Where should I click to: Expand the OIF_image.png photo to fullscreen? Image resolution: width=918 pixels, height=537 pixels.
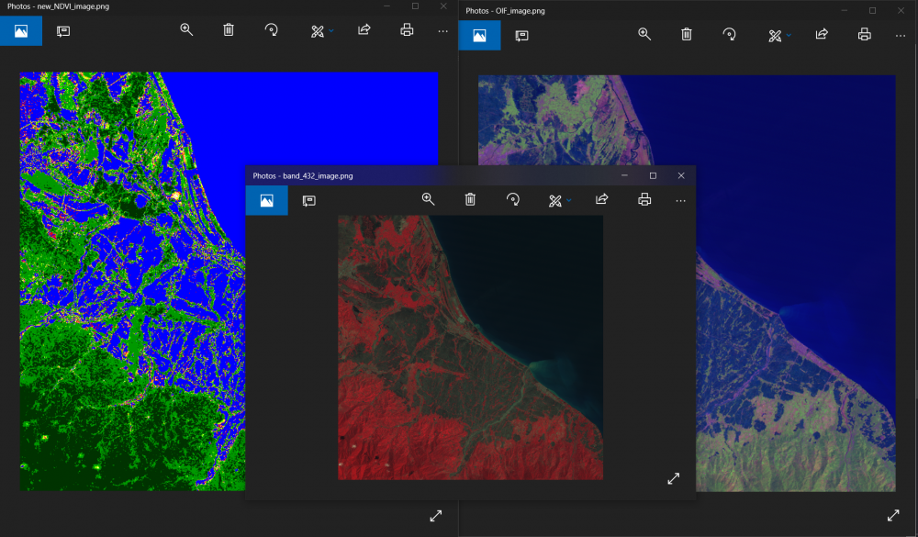892,516
